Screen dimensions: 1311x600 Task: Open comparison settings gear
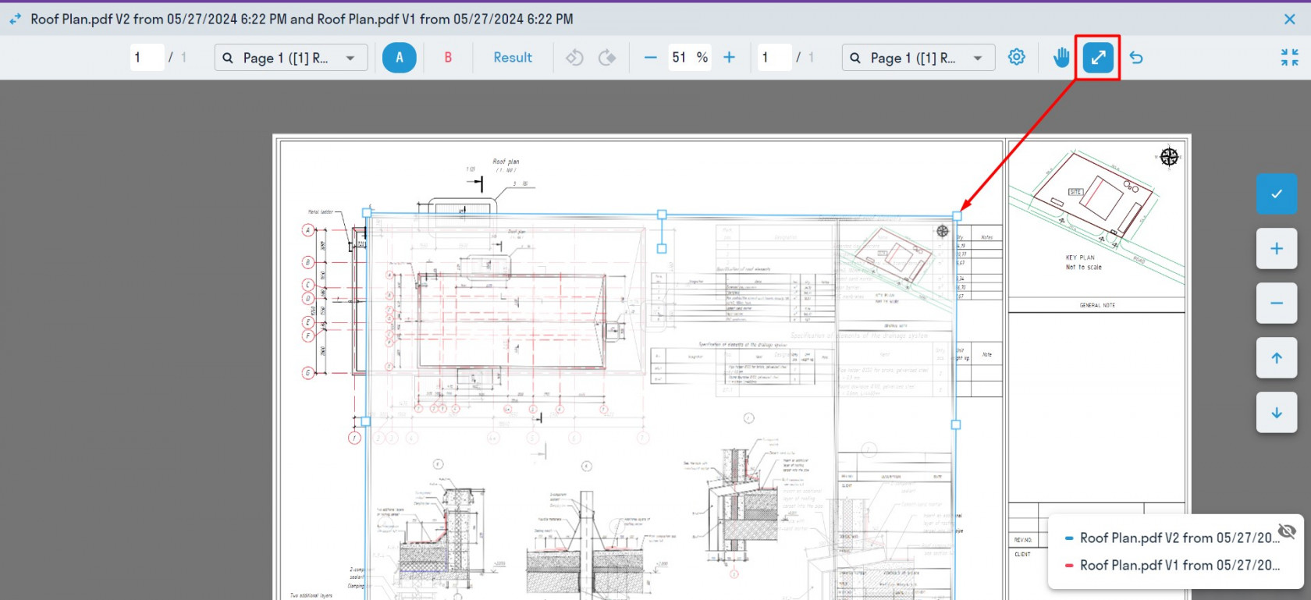(x=1016, y=57)
